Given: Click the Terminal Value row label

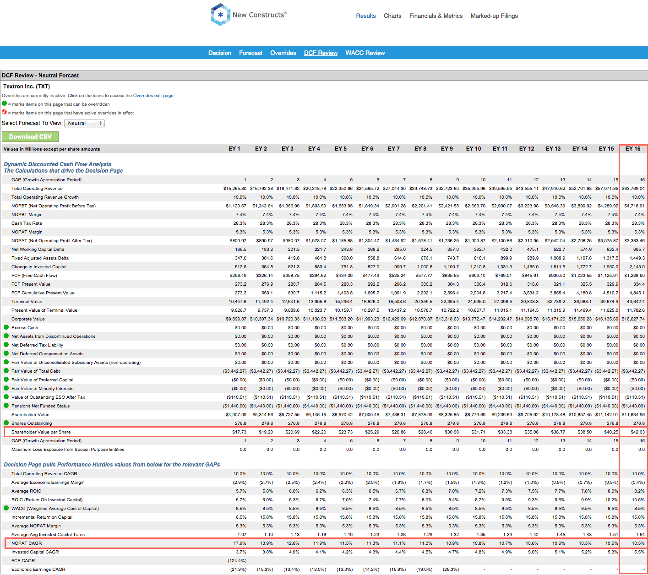Looking at the screenshot, I should coord(27,301).
